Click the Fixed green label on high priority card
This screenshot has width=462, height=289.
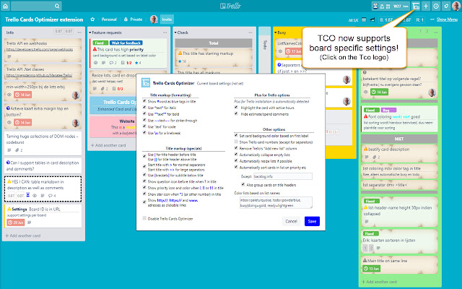click(100, 43)
